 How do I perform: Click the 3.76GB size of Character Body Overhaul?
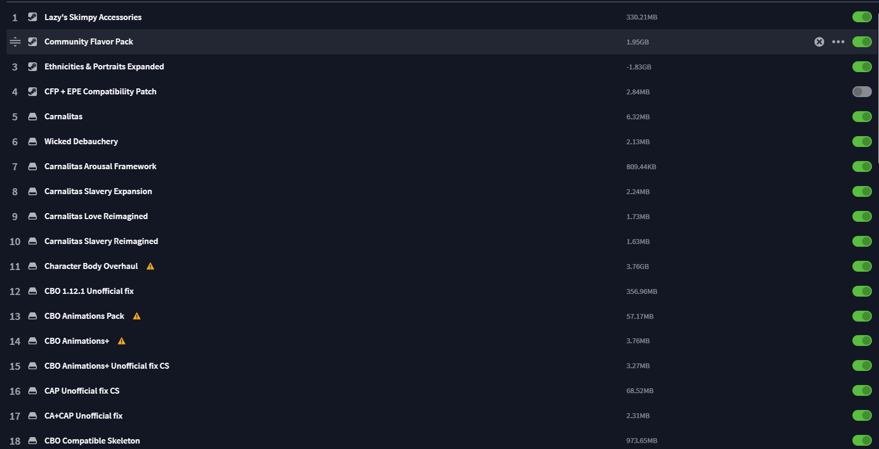click(x=637, y=267)
